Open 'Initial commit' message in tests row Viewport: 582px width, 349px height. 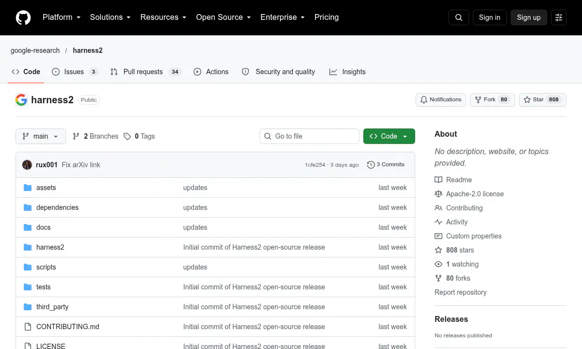[254, 287]
